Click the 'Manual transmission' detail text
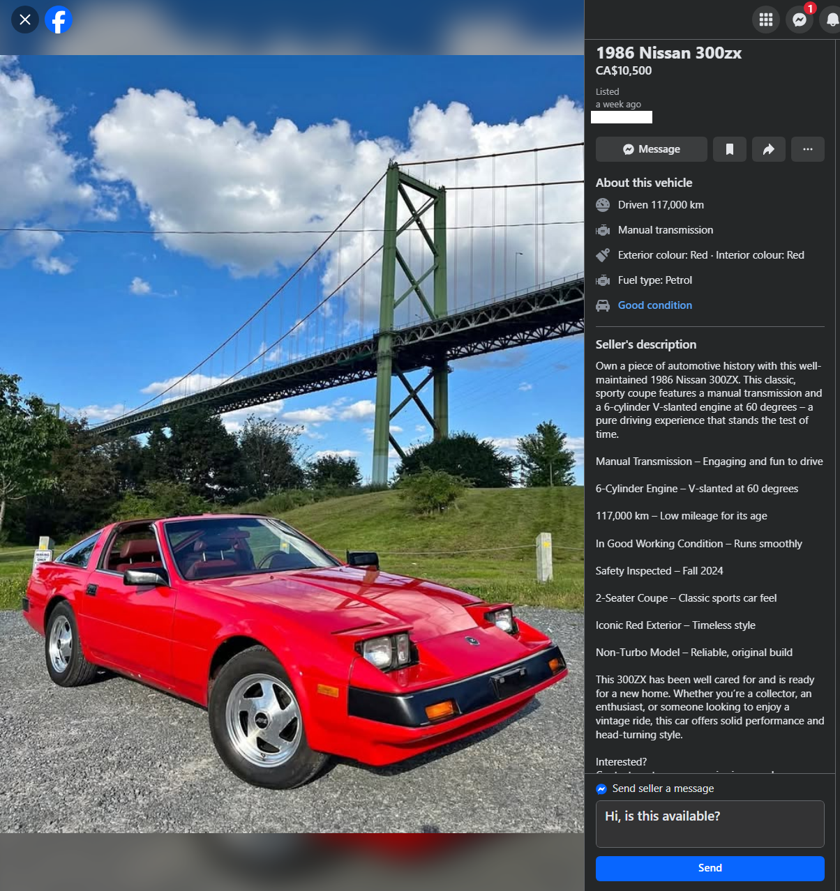The height and width of the screenshot is (891, 840). click(666, 230)
